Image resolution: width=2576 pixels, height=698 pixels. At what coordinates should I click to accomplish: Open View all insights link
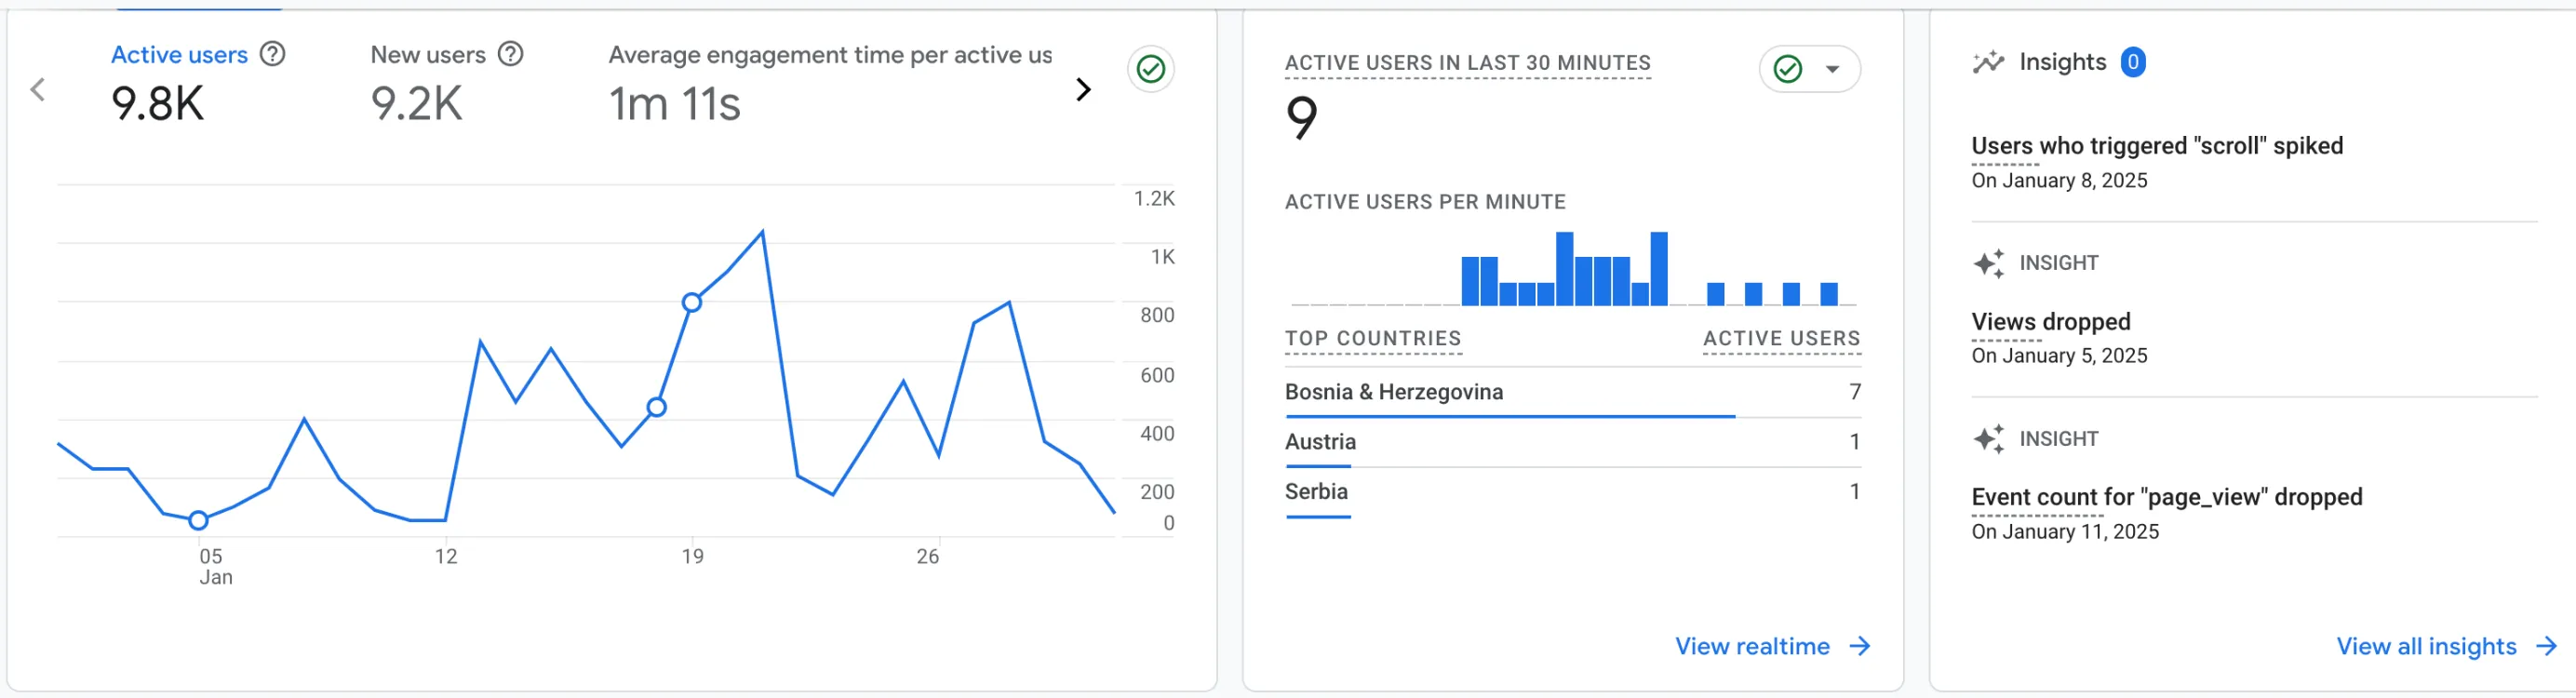click(2425, 646)
